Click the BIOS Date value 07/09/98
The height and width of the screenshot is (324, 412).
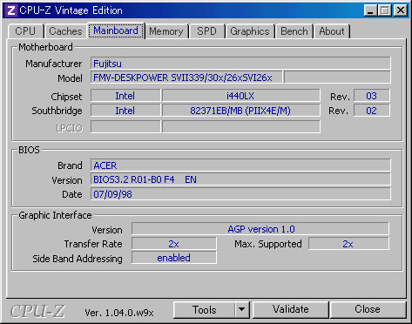[x=240, y=194]
